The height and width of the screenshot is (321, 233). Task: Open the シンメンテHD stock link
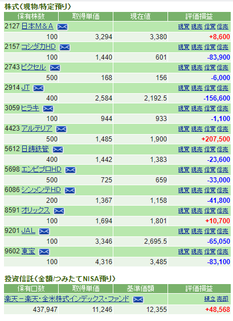[x=41, y=190]
